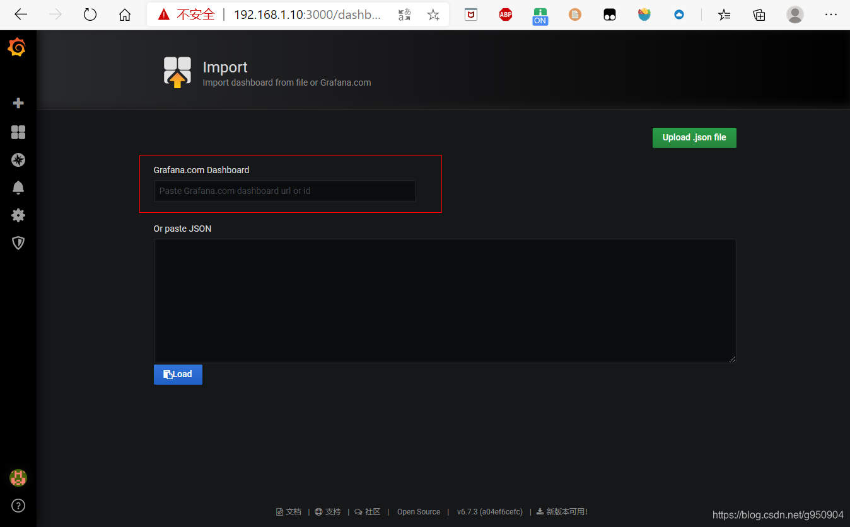Open the blue cloud extension icon
Viewport: 850px width, 527px height.
click(679, 14)
